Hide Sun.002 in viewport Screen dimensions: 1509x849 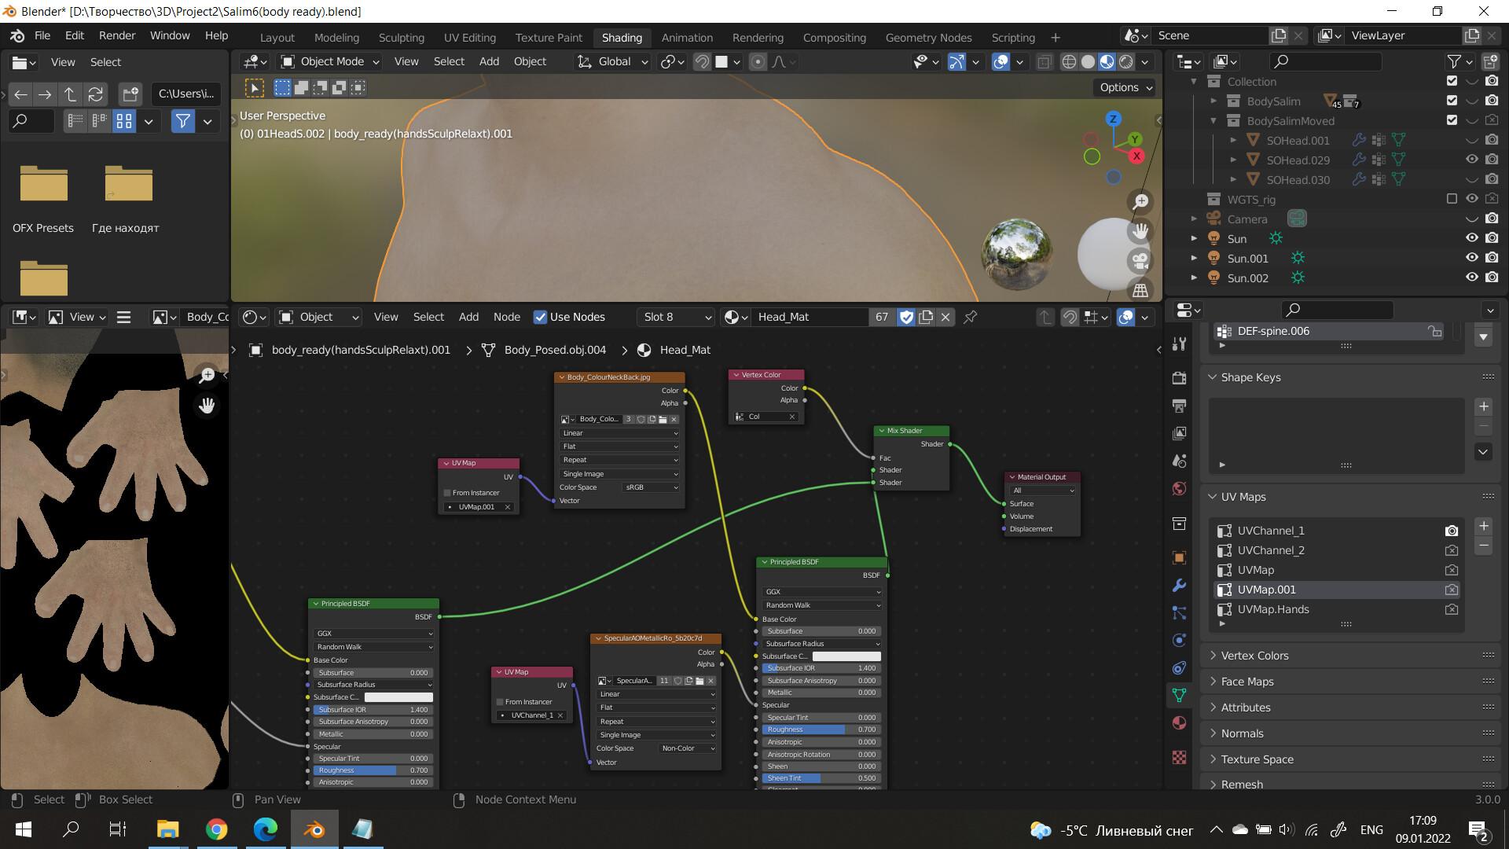(1472, 277)
